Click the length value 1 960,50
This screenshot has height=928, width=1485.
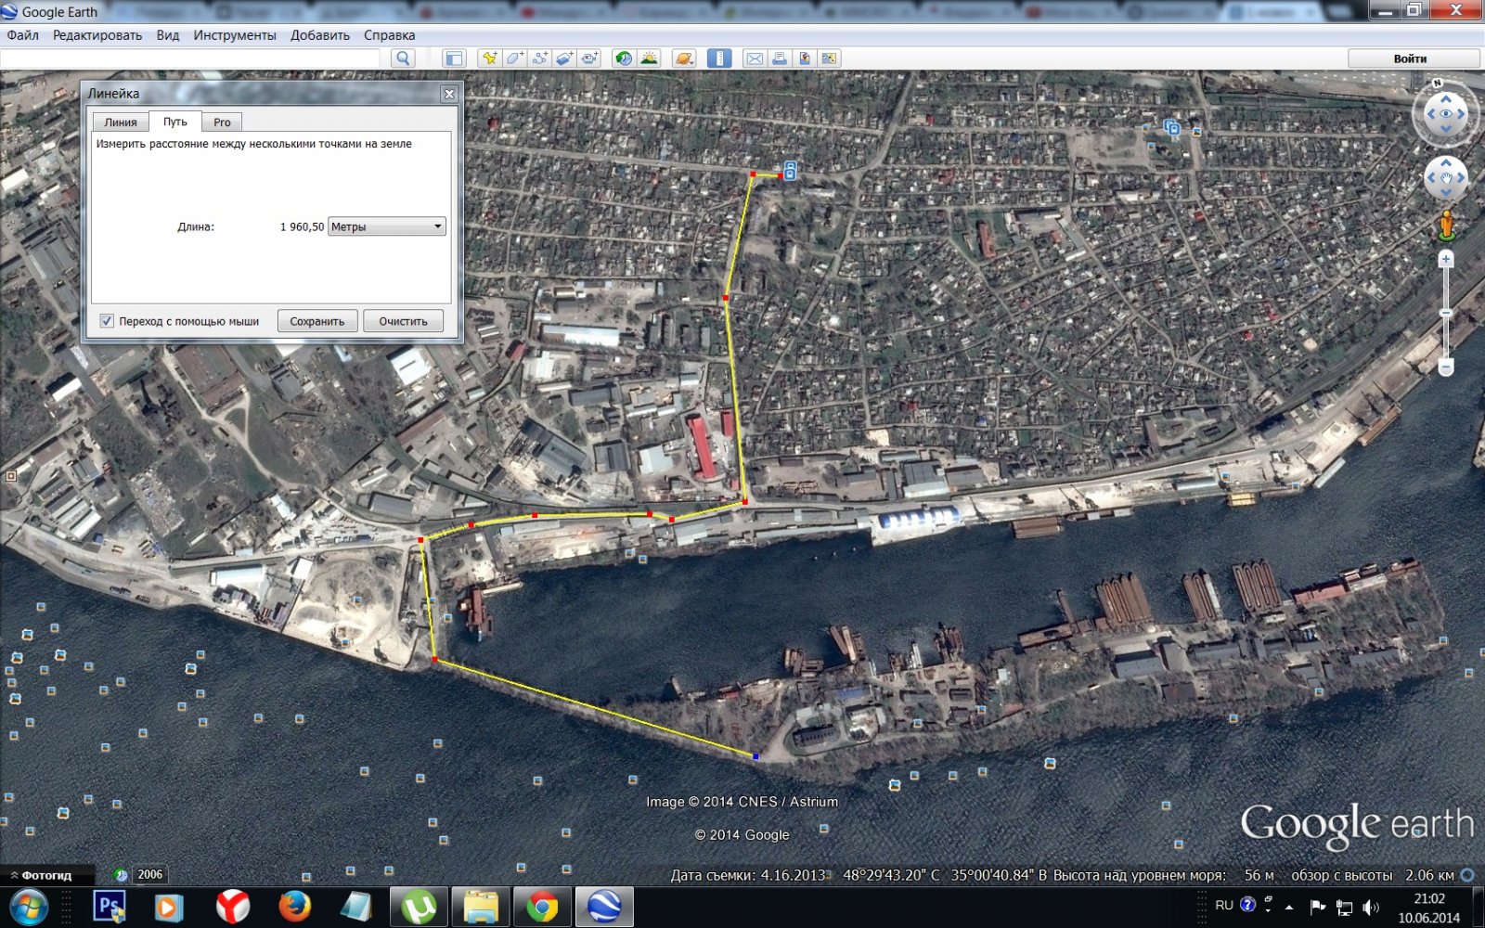tap(303, 226)
